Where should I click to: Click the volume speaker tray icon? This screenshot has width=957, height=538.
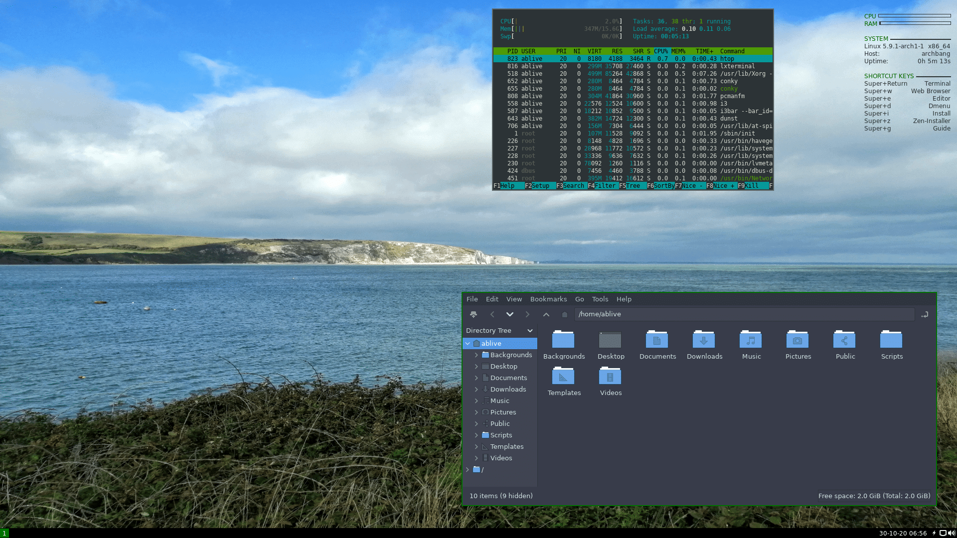point(952,533)
